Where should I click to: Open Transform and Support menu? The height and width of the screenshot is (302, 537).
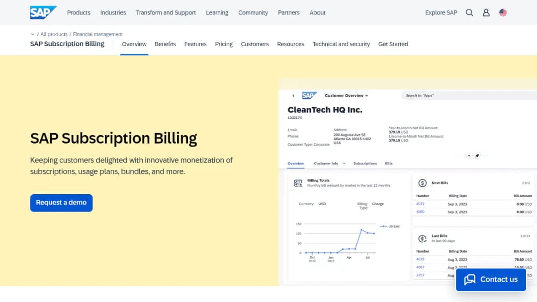pos(166,12)
